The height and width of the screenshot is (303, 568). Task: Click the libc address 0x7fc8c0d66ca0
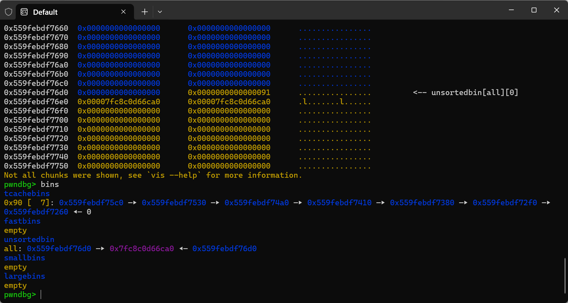(142, 249)
